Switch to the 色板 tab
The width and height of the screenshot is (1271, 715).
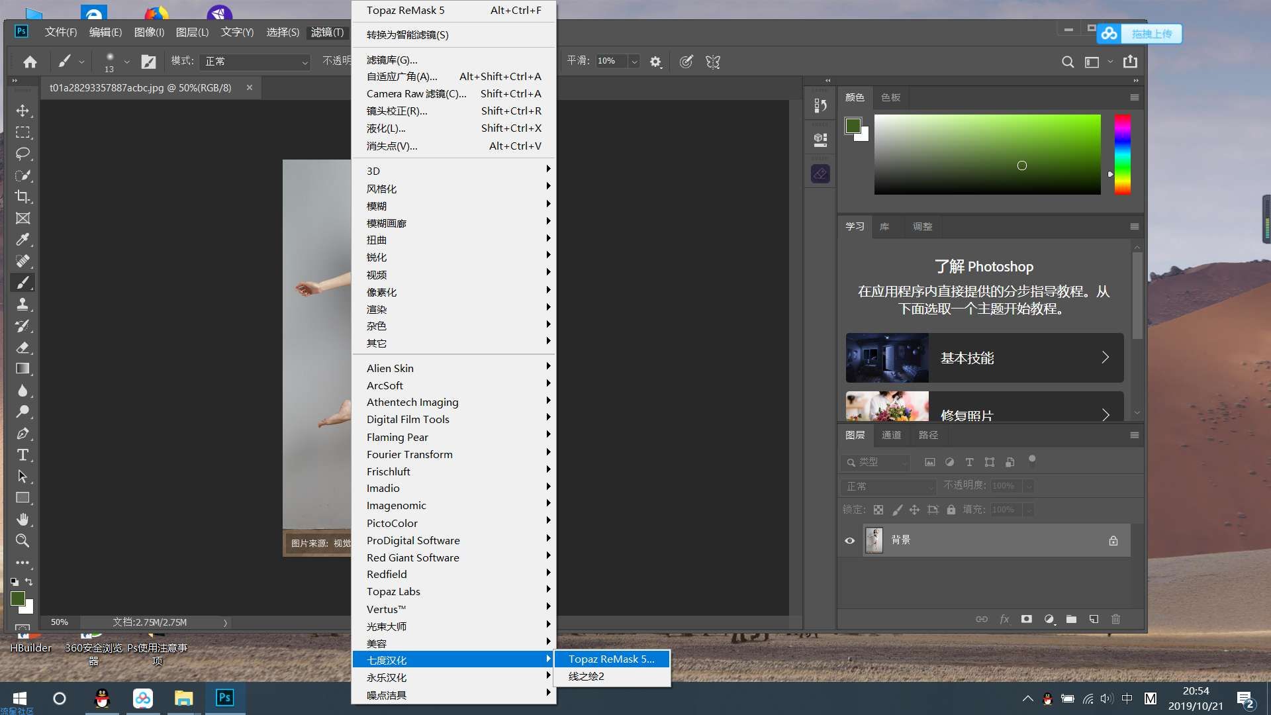click(890, 97)
